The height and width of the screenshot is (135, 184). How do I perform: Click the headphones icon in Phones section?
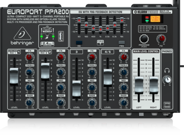pos(167,70)
